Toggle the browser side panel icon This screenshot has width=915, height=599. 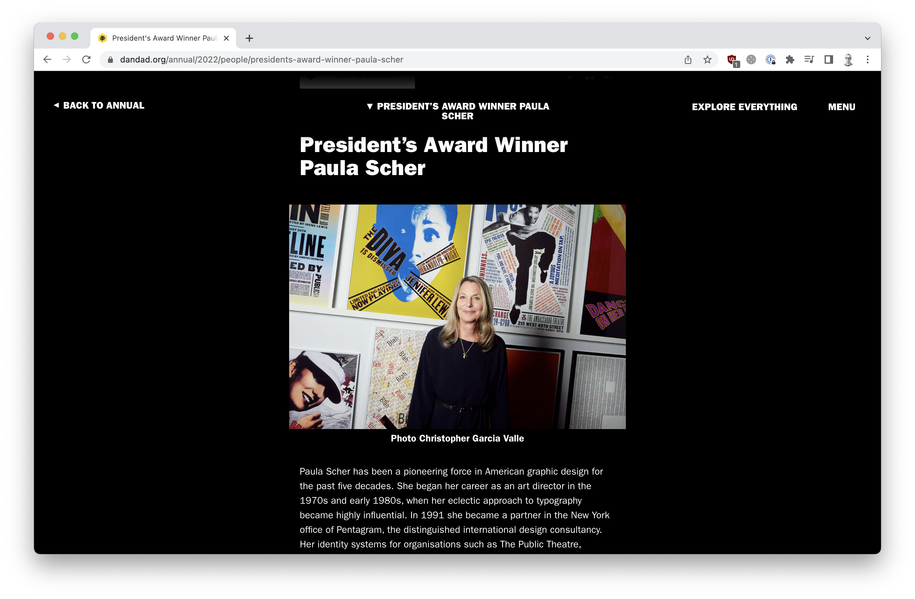pos(829,59)
